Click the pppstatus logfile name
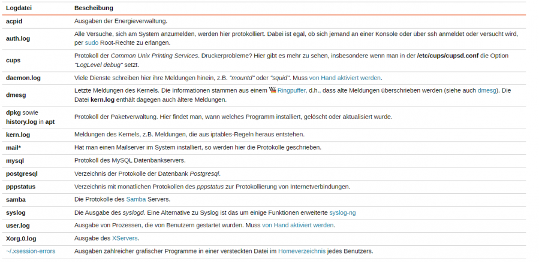The width and height of the screenshot is (539, 262). pos(21,187)
